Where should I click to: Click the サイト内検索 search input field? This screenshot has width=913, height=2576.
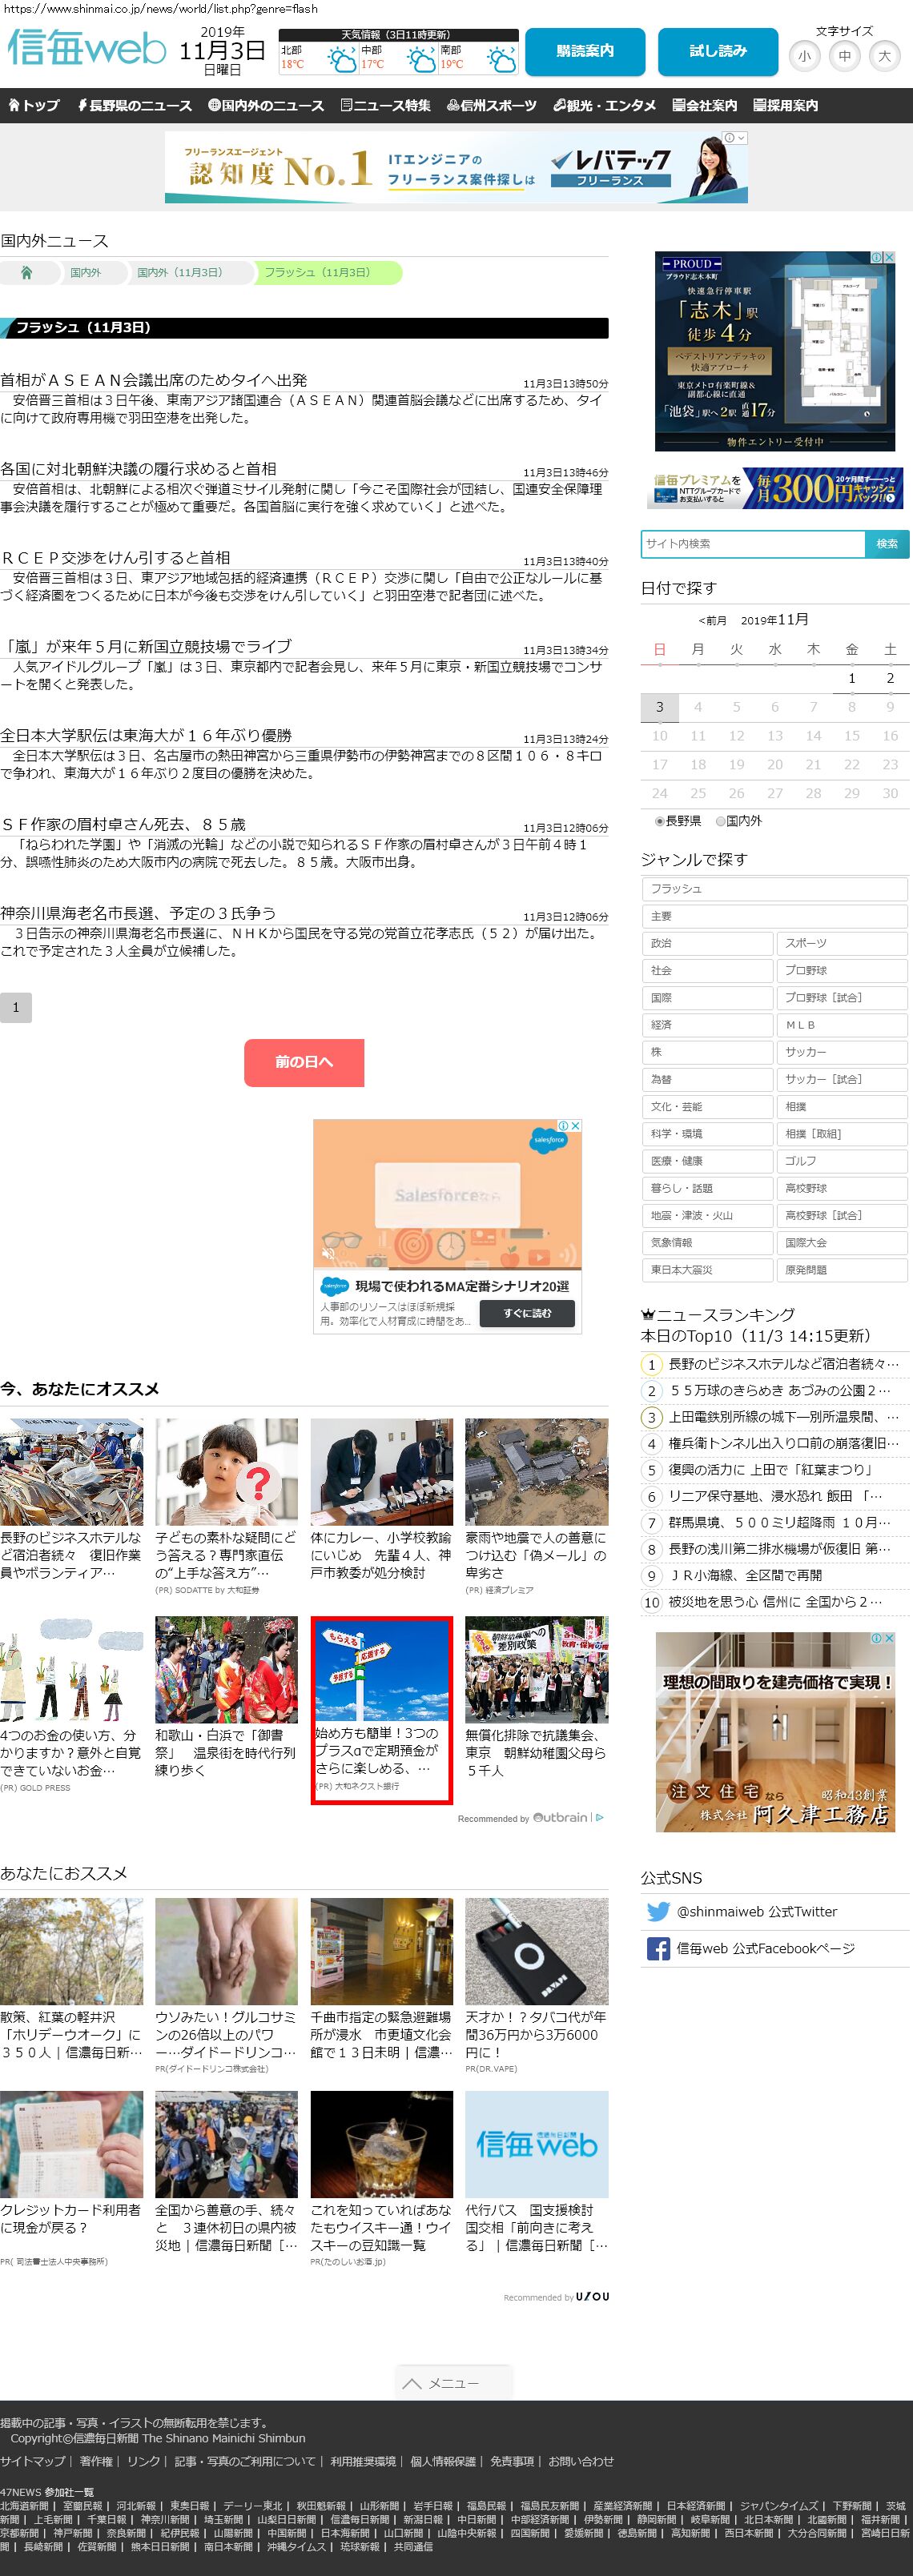(752, 544)
